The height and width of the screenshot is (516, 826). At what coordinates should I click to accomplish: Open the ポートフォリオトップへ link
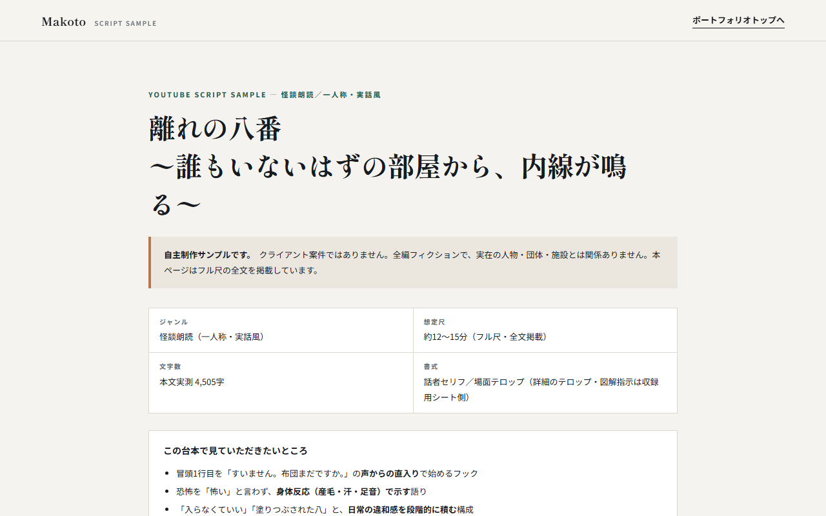click(x=738, y=21)
